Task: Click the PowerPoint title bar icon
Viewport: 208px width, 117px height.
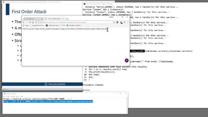Action: pyautogui.click(x=3, y=2)
